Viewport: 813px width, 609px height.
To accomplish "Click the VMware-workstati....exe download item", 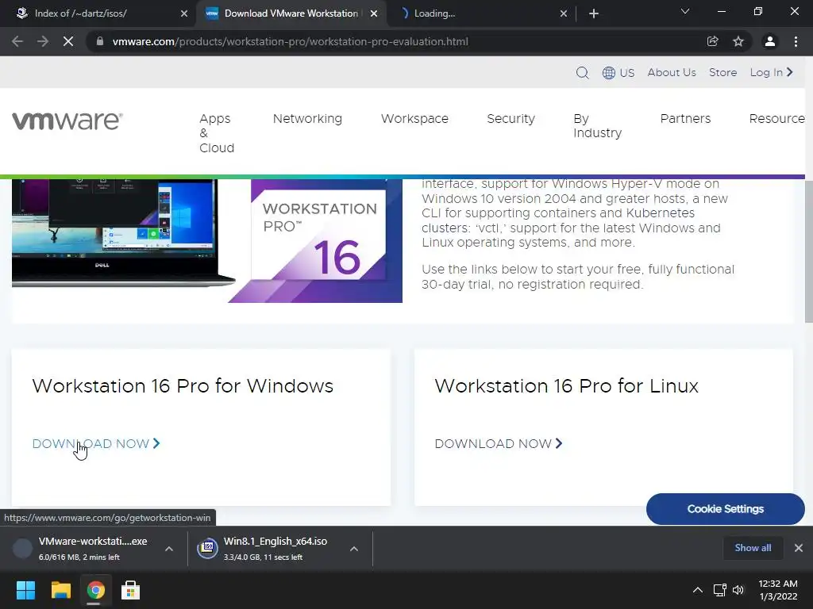I will coord(92,549).
